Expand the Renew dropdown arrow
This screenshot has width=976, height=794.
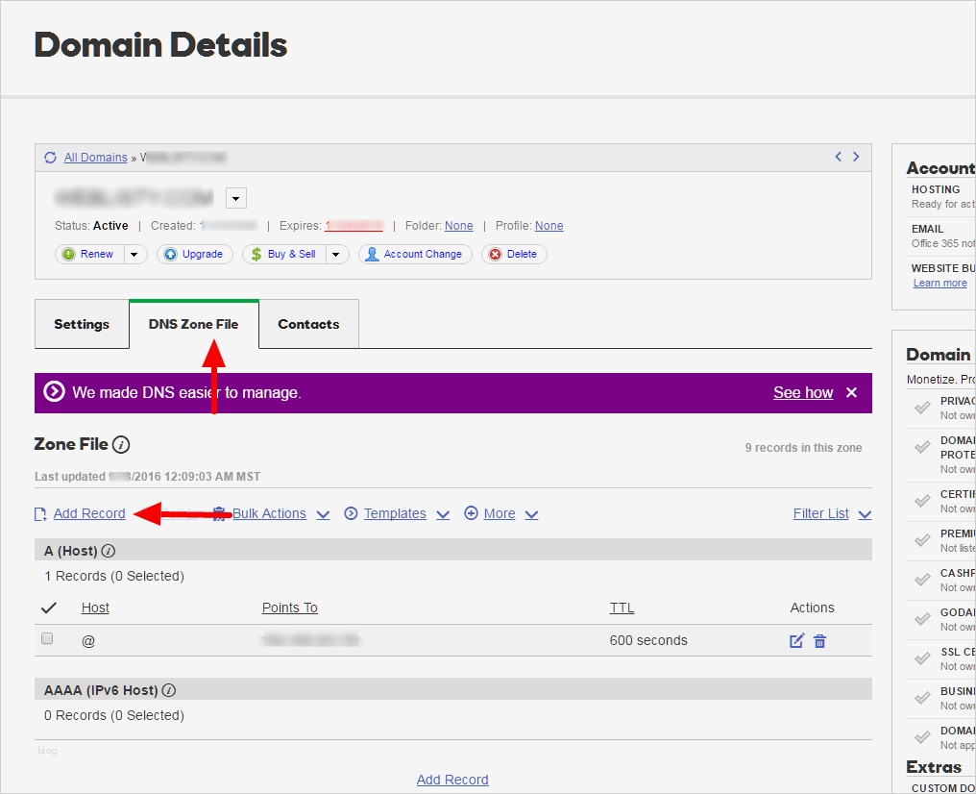click(x=134, y=254)
